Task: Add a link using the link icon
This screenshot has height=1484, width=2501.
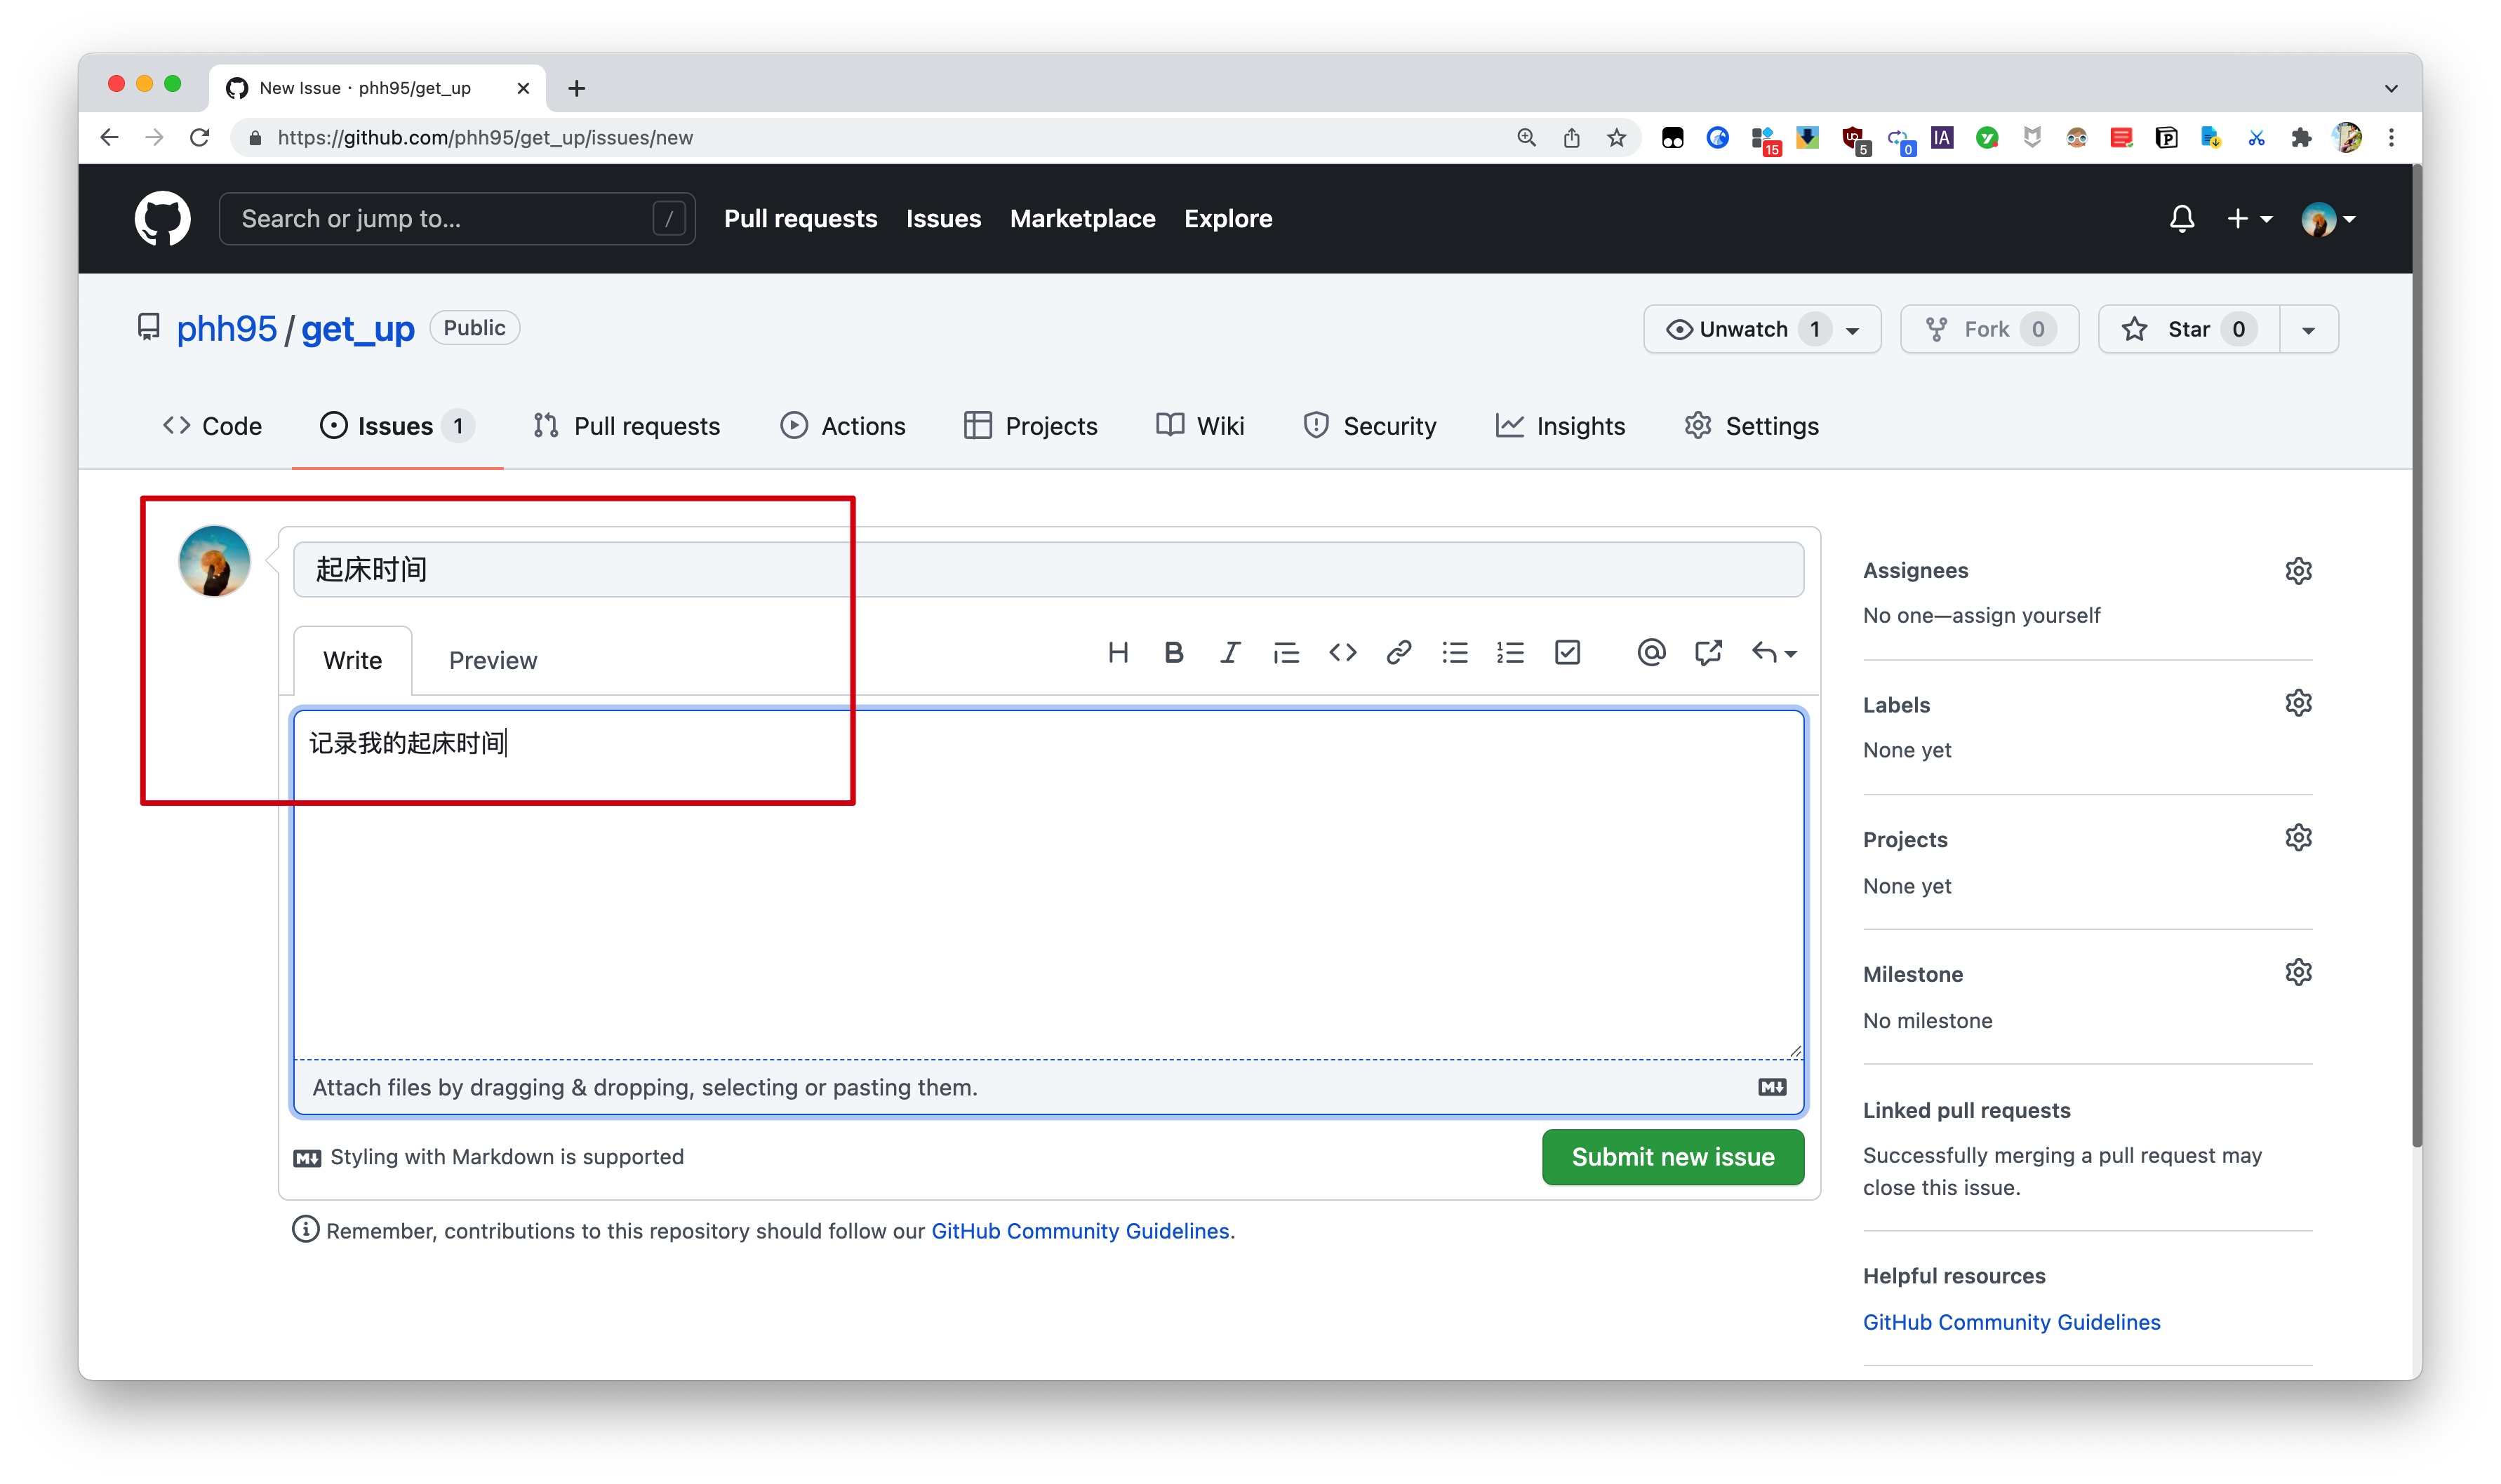Action: click(x=1398, y=653)
